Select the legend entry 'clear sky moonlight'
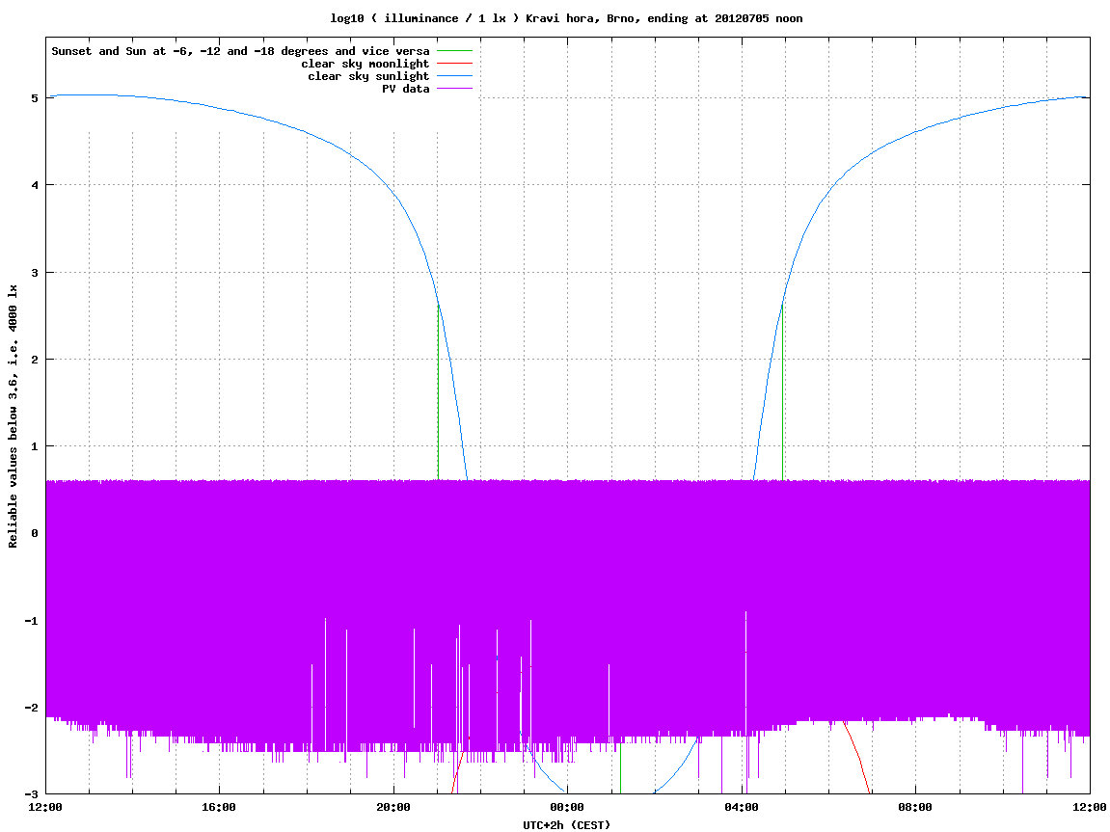Viewport: 1110px width, 832px height. [x=365, y=64]
